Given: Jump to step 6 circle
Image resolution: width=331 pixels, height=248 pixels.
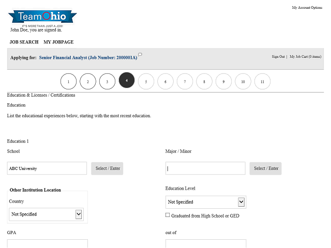Looking at the screenshot, I should 165,82.
